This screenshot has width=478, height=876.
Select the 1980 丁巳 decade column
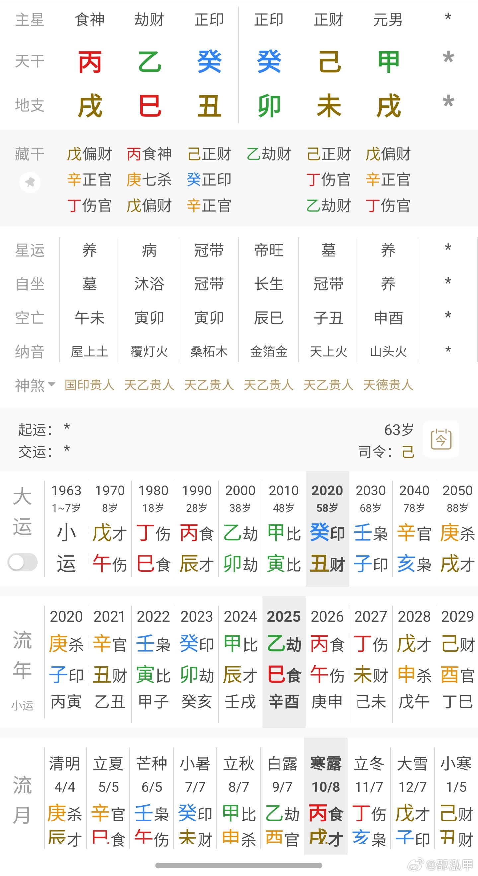coord(153,529)
